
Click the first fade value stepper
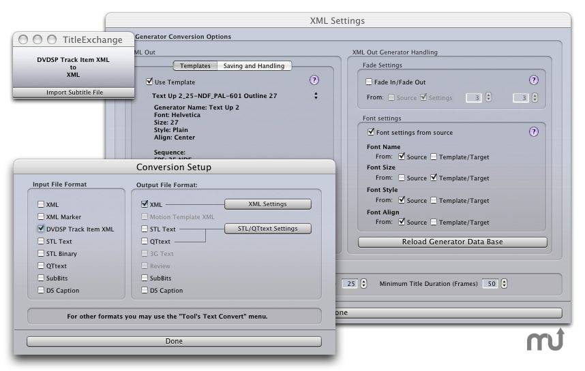488,97
